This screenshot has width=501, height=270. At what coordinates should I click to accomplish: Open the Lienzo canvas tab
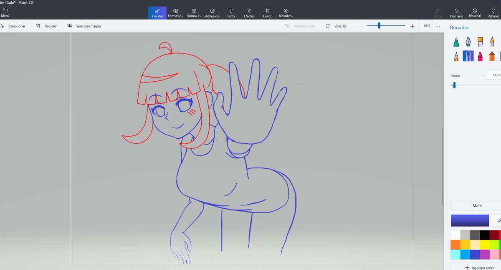[x=268, y=13]
